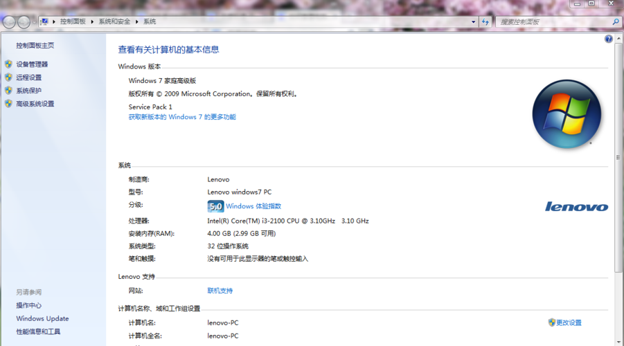Open 性能信息和工具 link

tap(38, 331)
